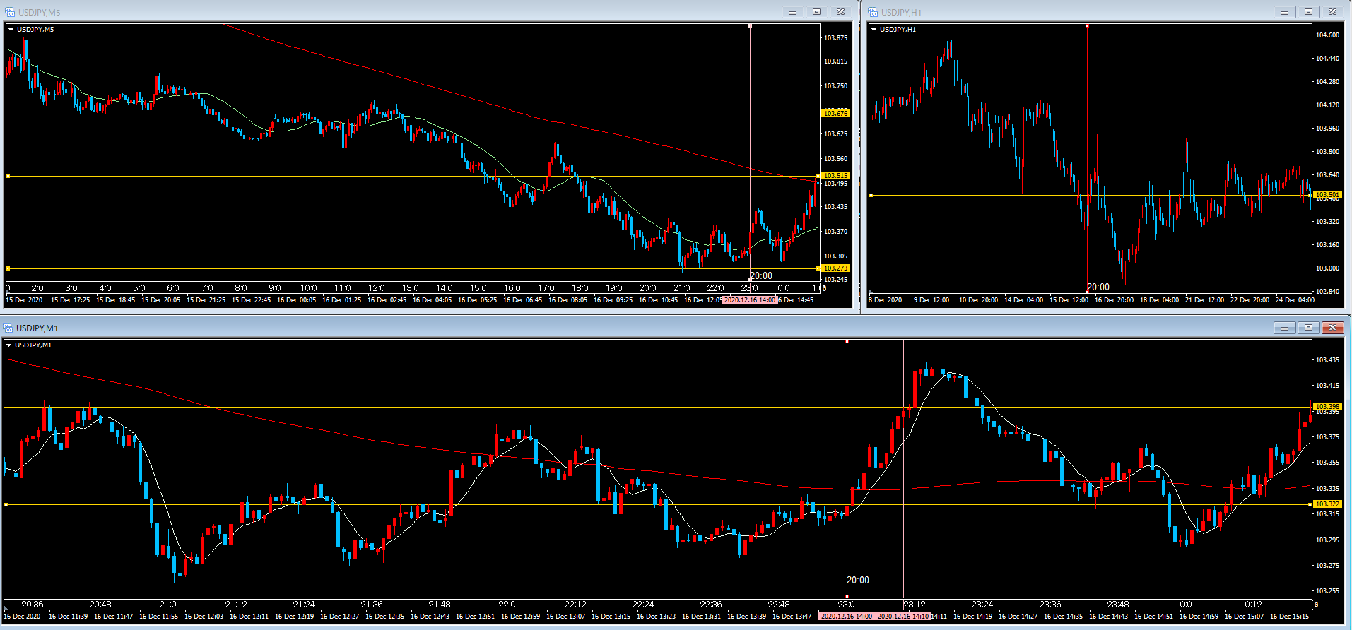Minimize the USDJPY,M1 chart window
The width and height of the screenshot is (1352, 630).
[x=1284, y=328]
